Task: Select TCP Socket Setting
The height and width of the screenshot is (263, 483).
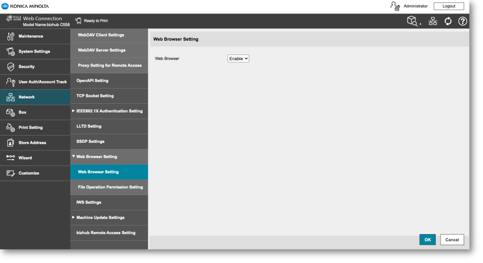Action: (x=109, y=96)
